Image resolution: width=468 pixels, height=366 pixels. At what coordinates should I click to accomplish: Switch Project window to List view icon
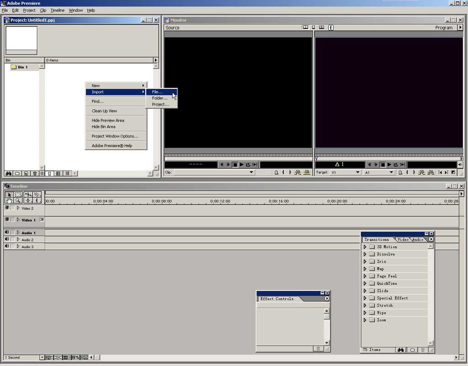[67, 173]
